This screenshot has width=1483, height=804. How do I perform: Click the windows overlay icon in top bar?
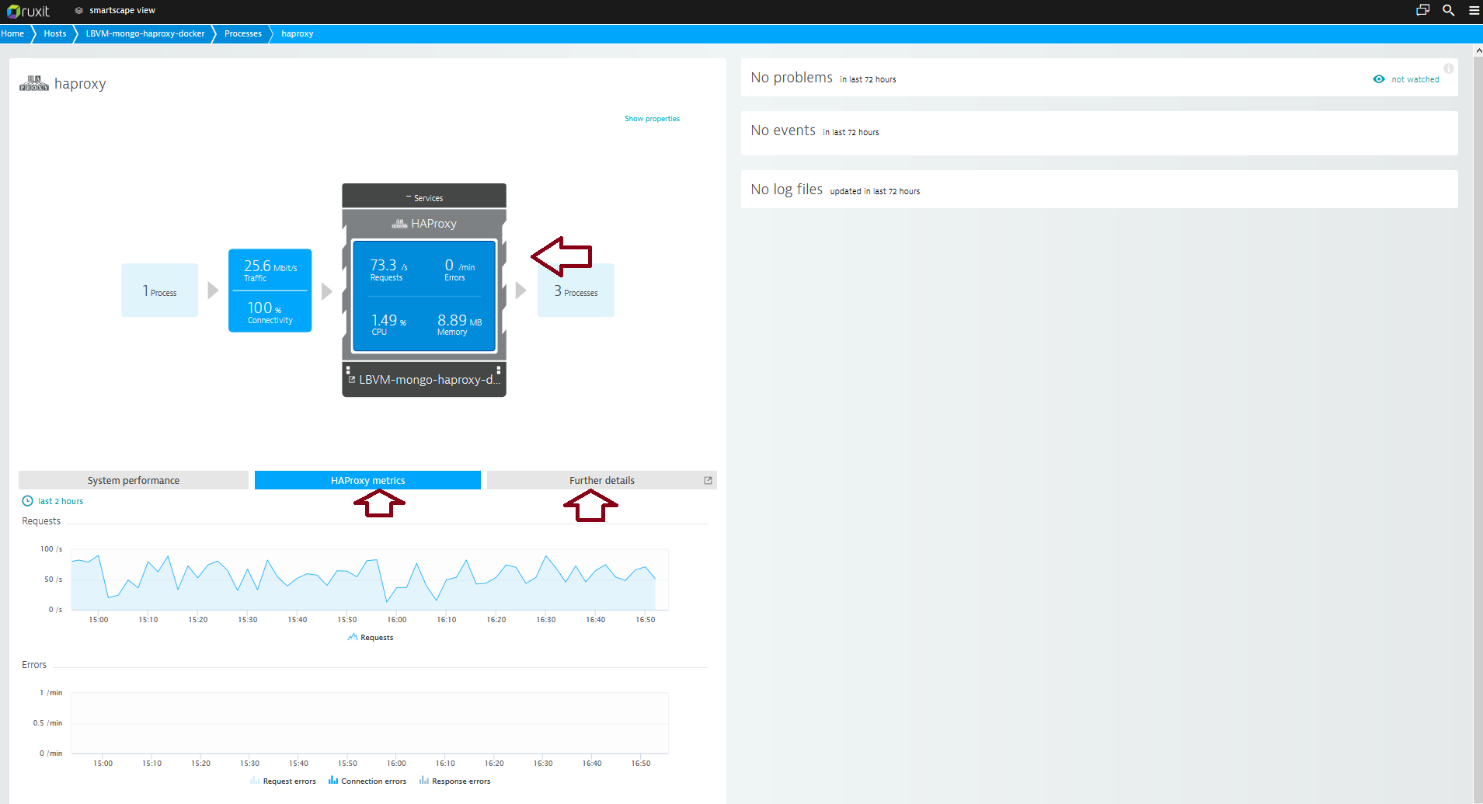click(x=1422, y=11)
